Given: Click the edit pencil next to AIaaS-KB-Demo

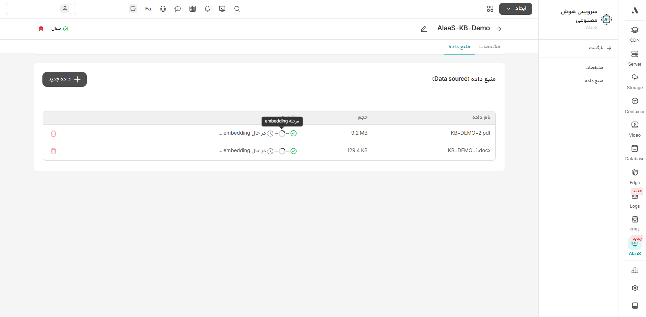Looking at the screenshot, I should click(x=423, y=29).
